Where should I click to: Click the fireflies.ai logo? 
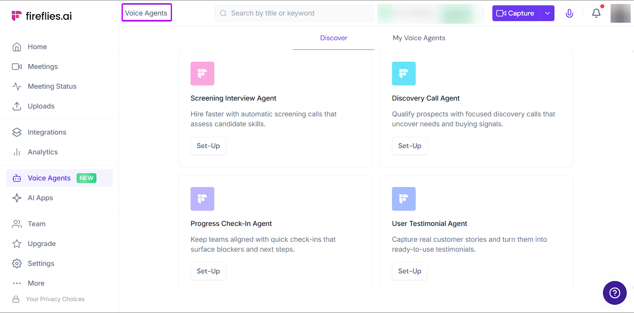coord(42,16)
